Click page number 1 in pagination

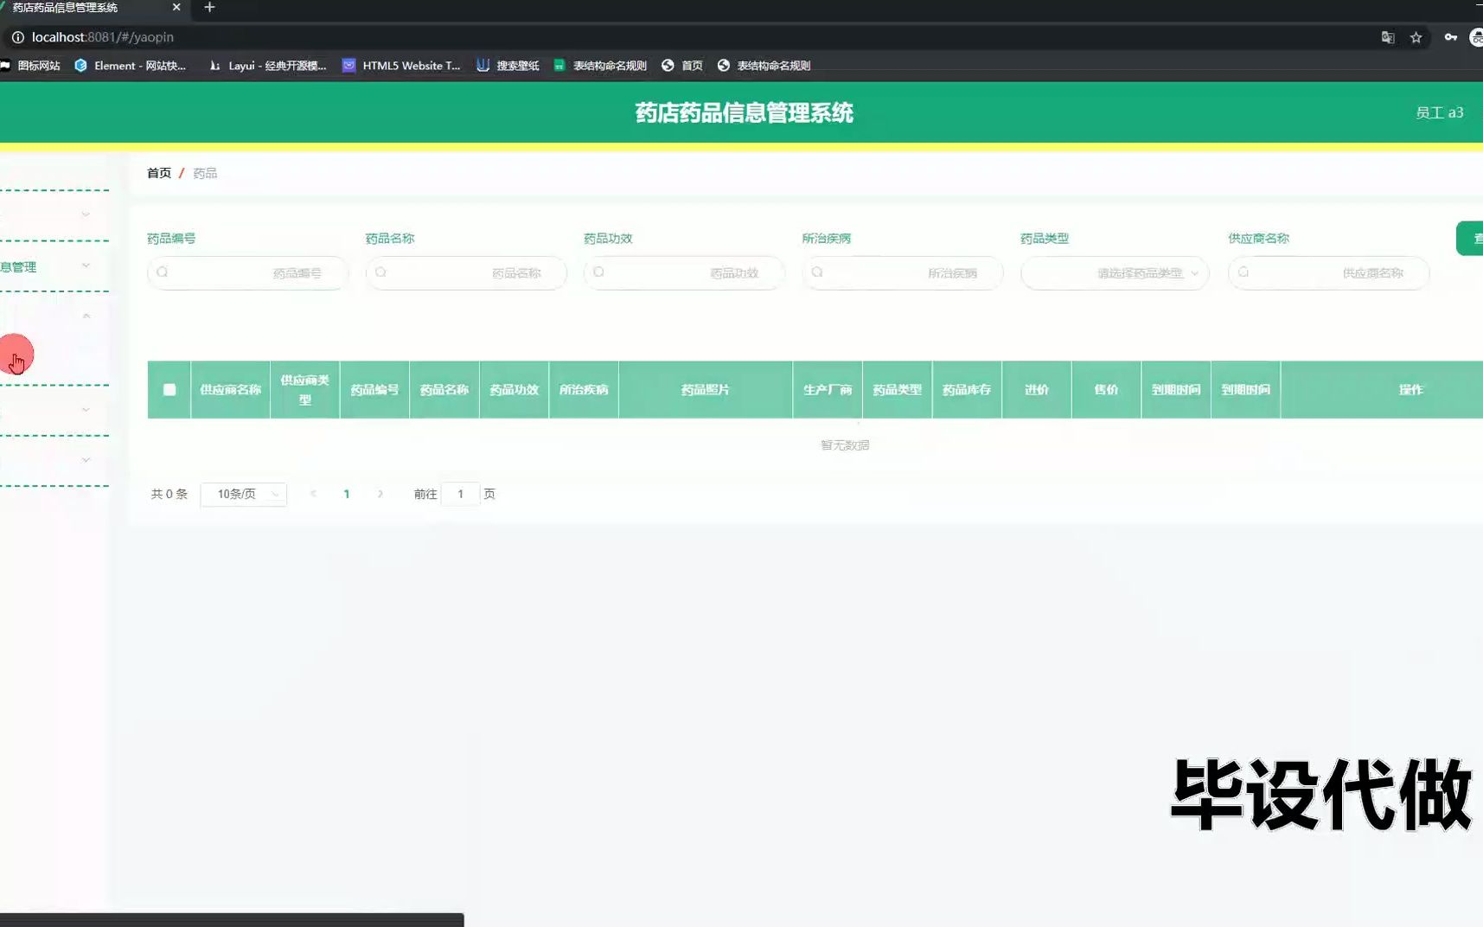347,494
